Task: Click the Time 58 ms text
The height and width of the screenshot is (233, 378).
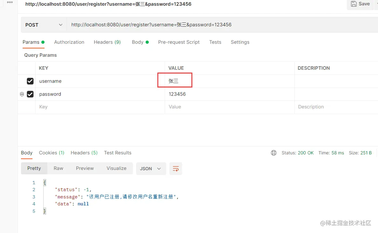Action: 331,153
